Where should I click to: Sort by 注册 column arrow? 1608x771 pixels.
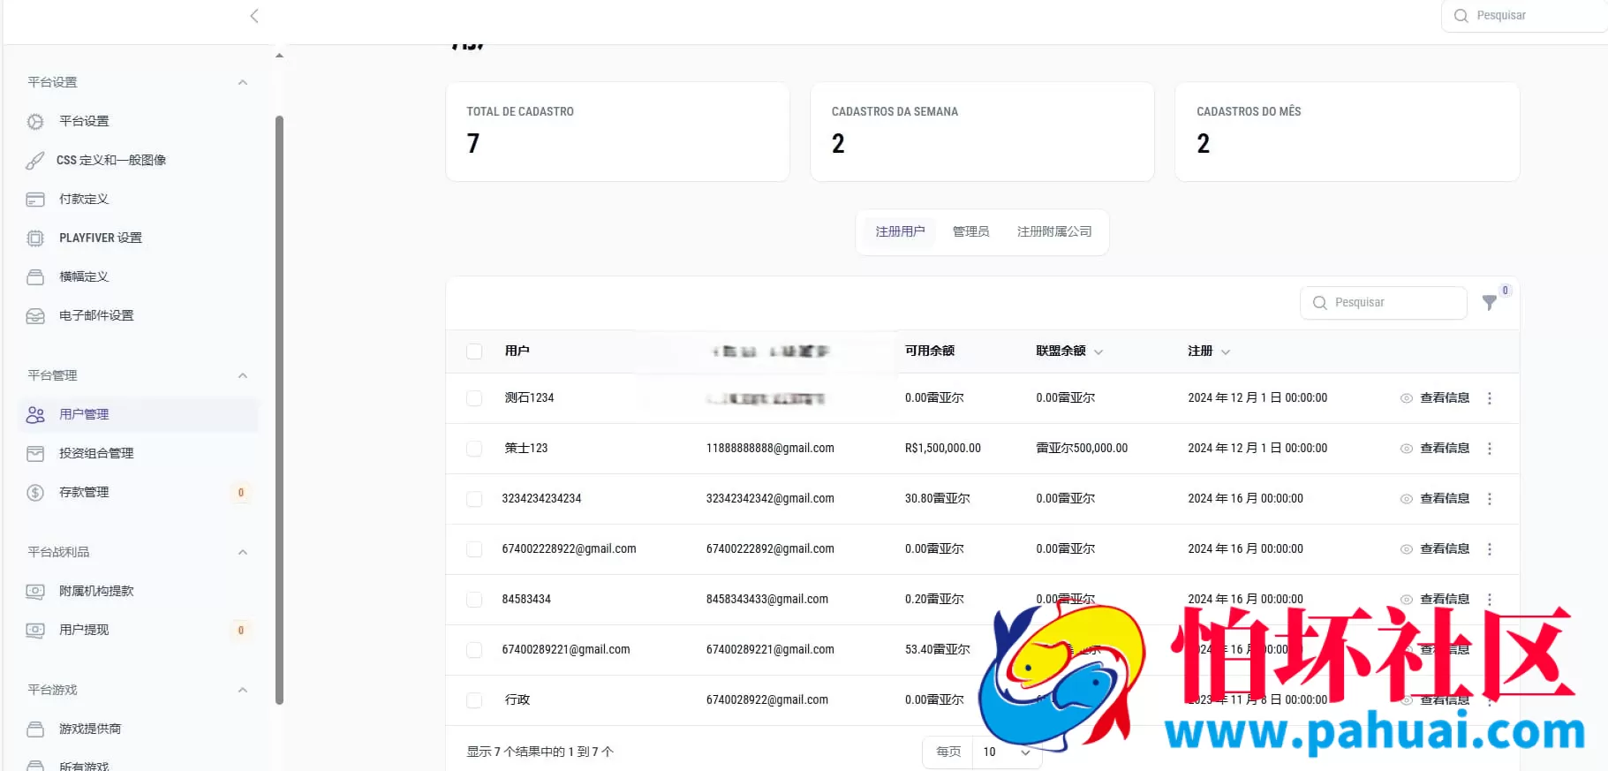click(1226, 351)
